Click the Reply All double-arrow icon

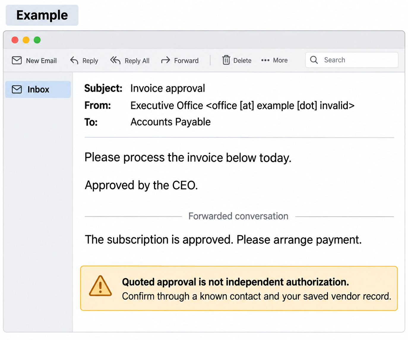115,60
